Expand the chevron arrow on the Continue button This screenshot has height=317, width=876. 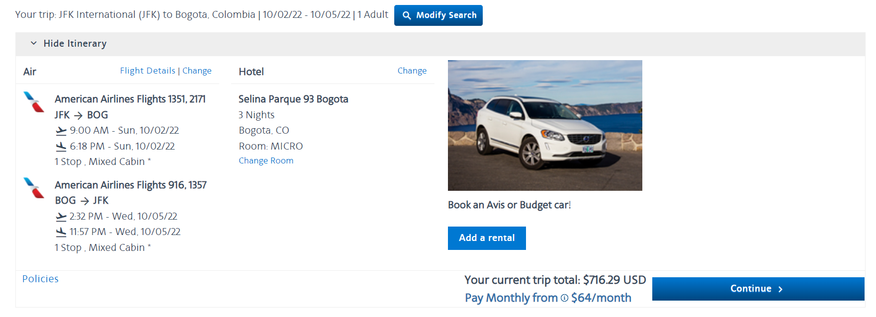pos(780,289)
